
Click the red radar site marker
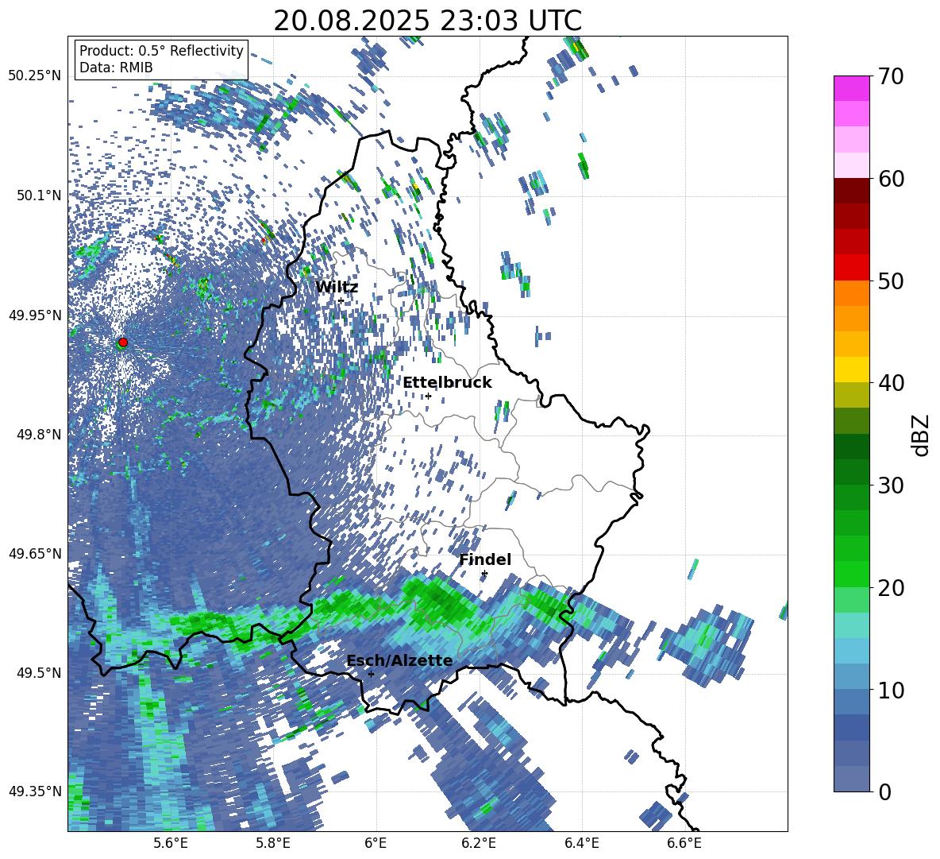tap(123, 342)
